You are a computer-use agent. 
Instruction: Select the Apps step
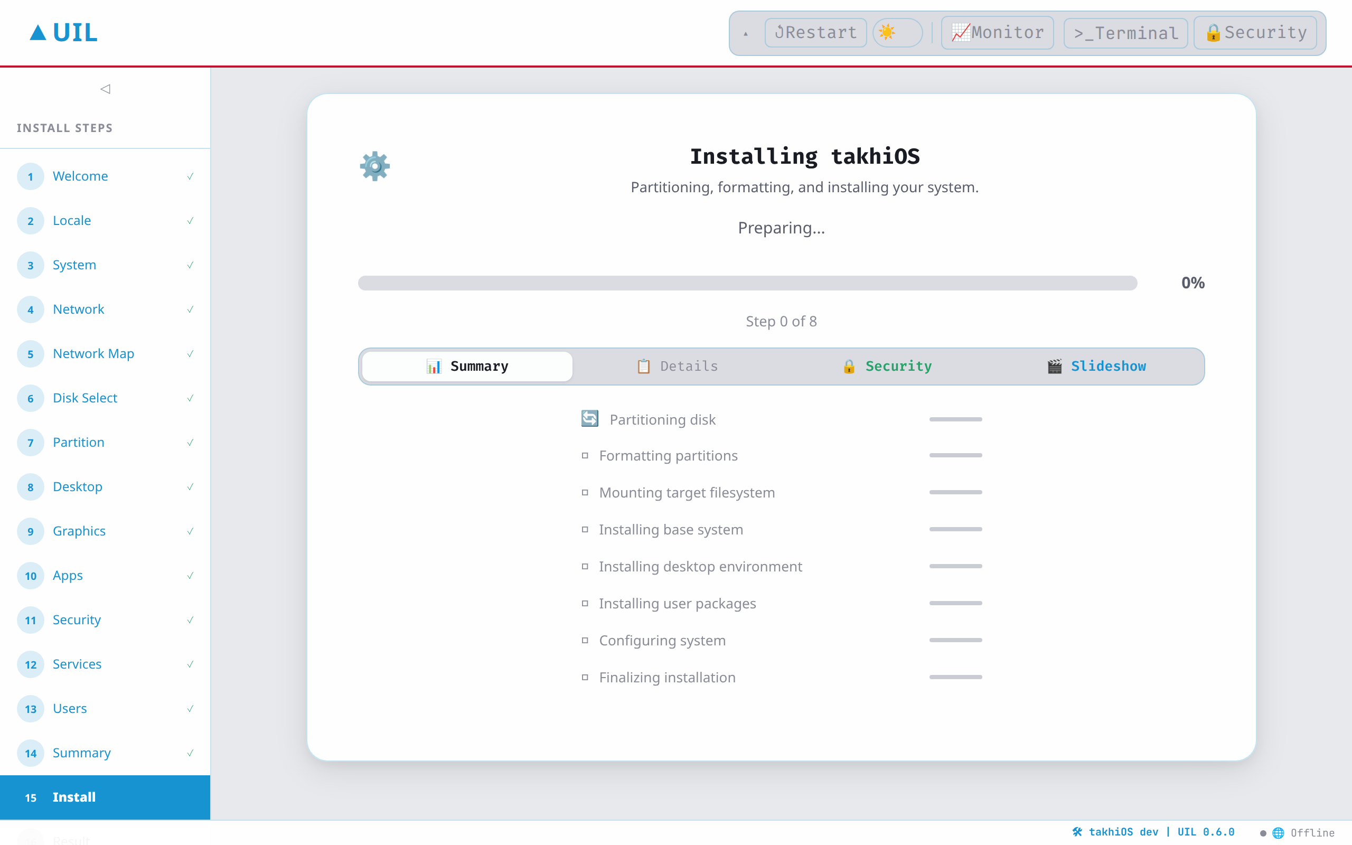[105, 576]
